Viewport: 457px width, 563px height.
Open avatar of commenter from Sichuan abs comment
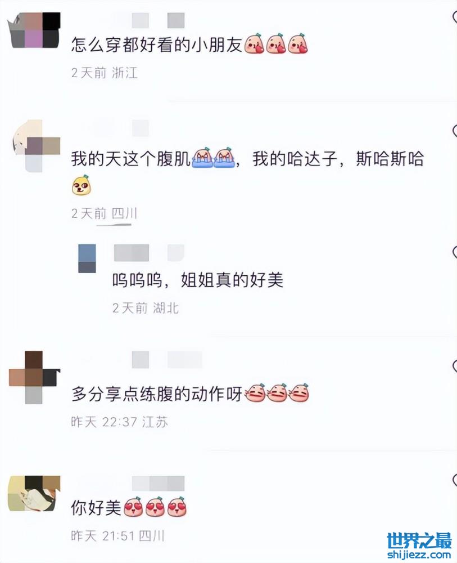[36, 146]
